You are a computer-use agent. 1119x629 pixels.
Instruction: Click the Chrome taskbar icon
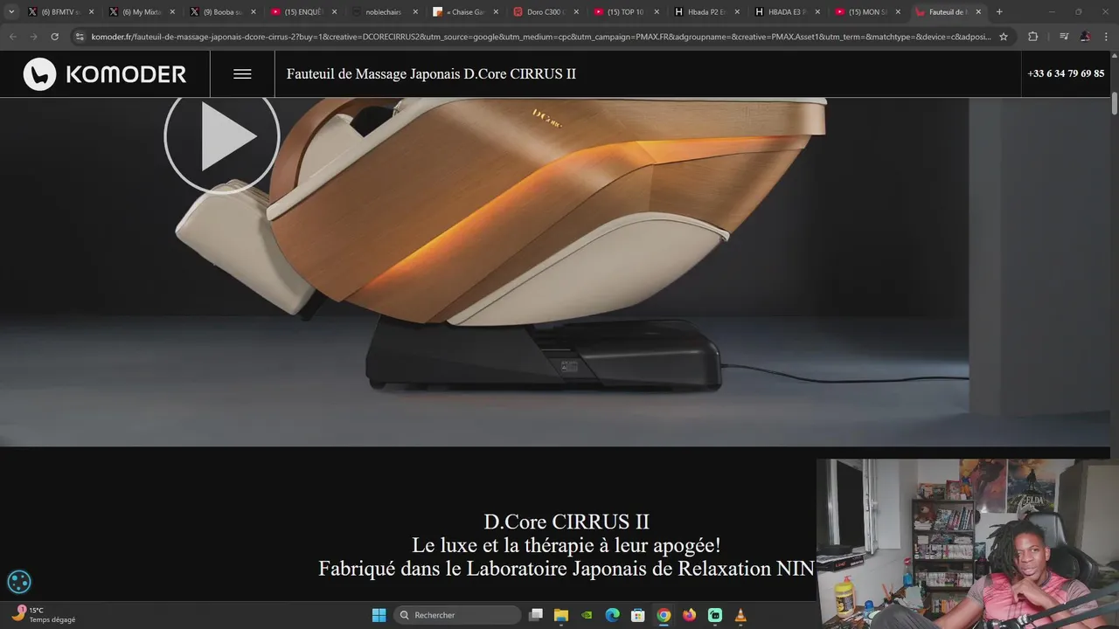coord(664,615)
